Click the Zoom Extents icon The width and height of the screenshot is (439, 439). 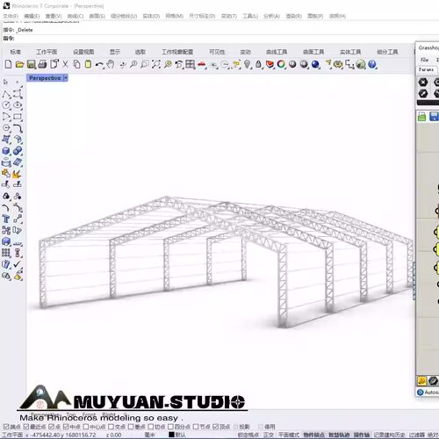click(x=156, y=64)
